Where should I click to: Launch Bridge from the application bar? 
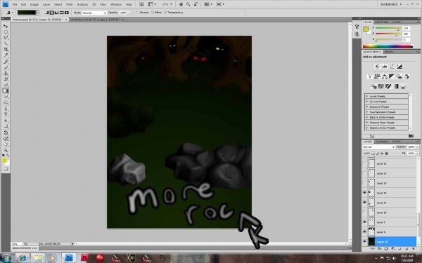[x=142, y=4]
